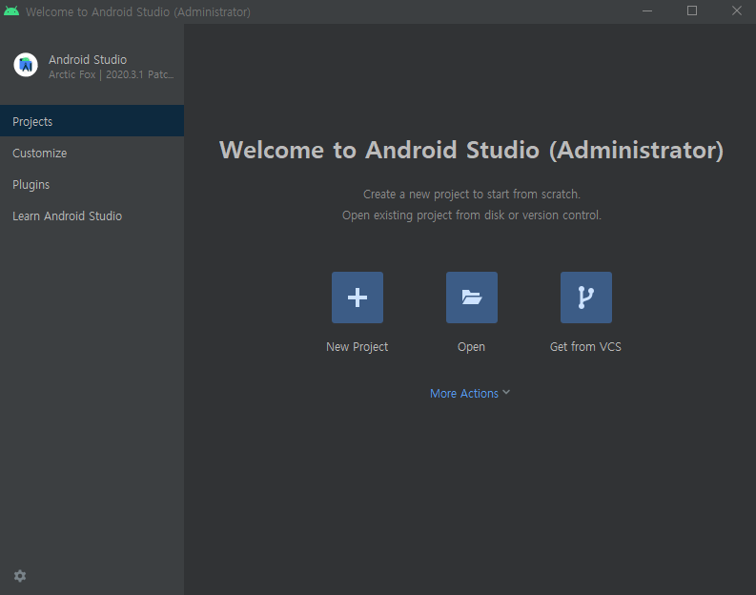Viewport: 756px width, 595px height.
Task: Open the settings gear in the sidebar
Action: click(20, 576)
